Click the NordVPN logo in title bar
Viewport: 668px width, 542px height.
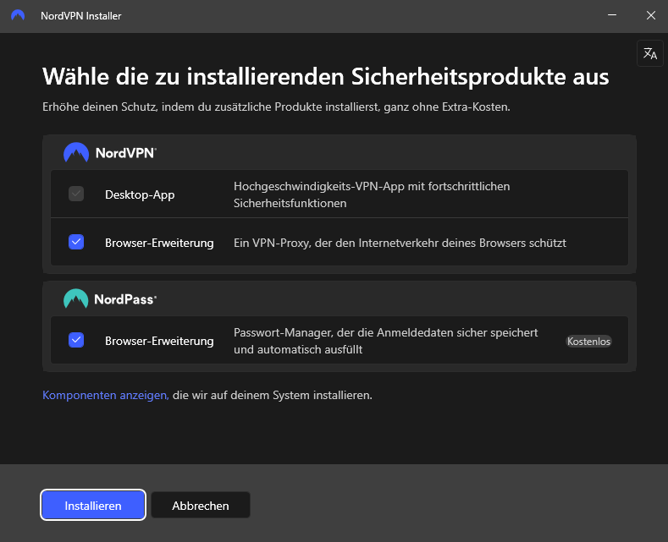tap(18, 16)
